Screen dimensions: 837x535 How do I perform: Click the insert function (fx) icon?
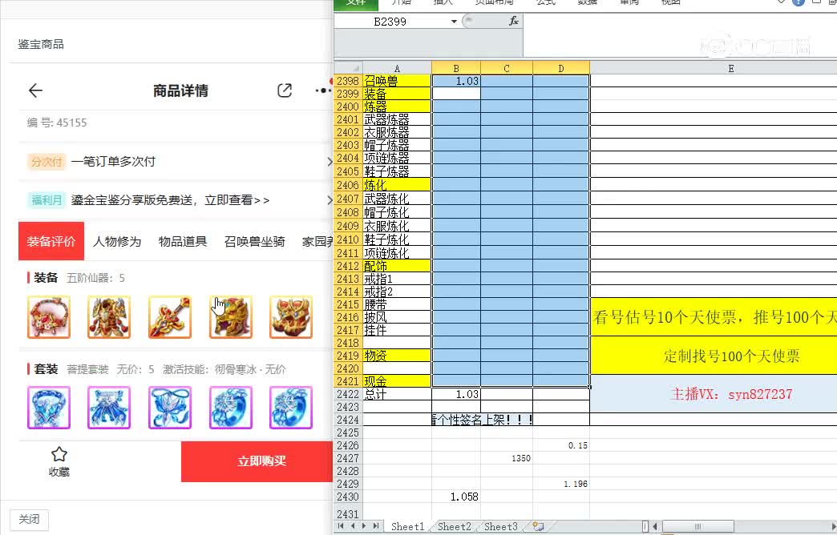point(516,22)
